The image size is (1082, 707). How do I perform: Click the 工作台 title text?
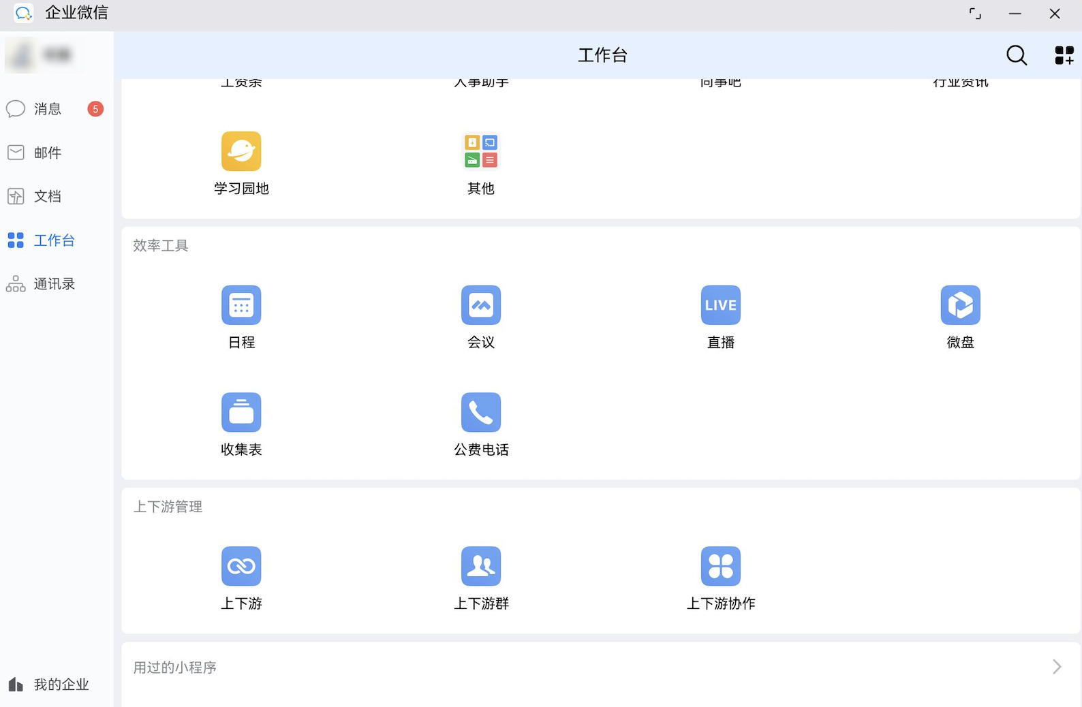click(602, 55)
